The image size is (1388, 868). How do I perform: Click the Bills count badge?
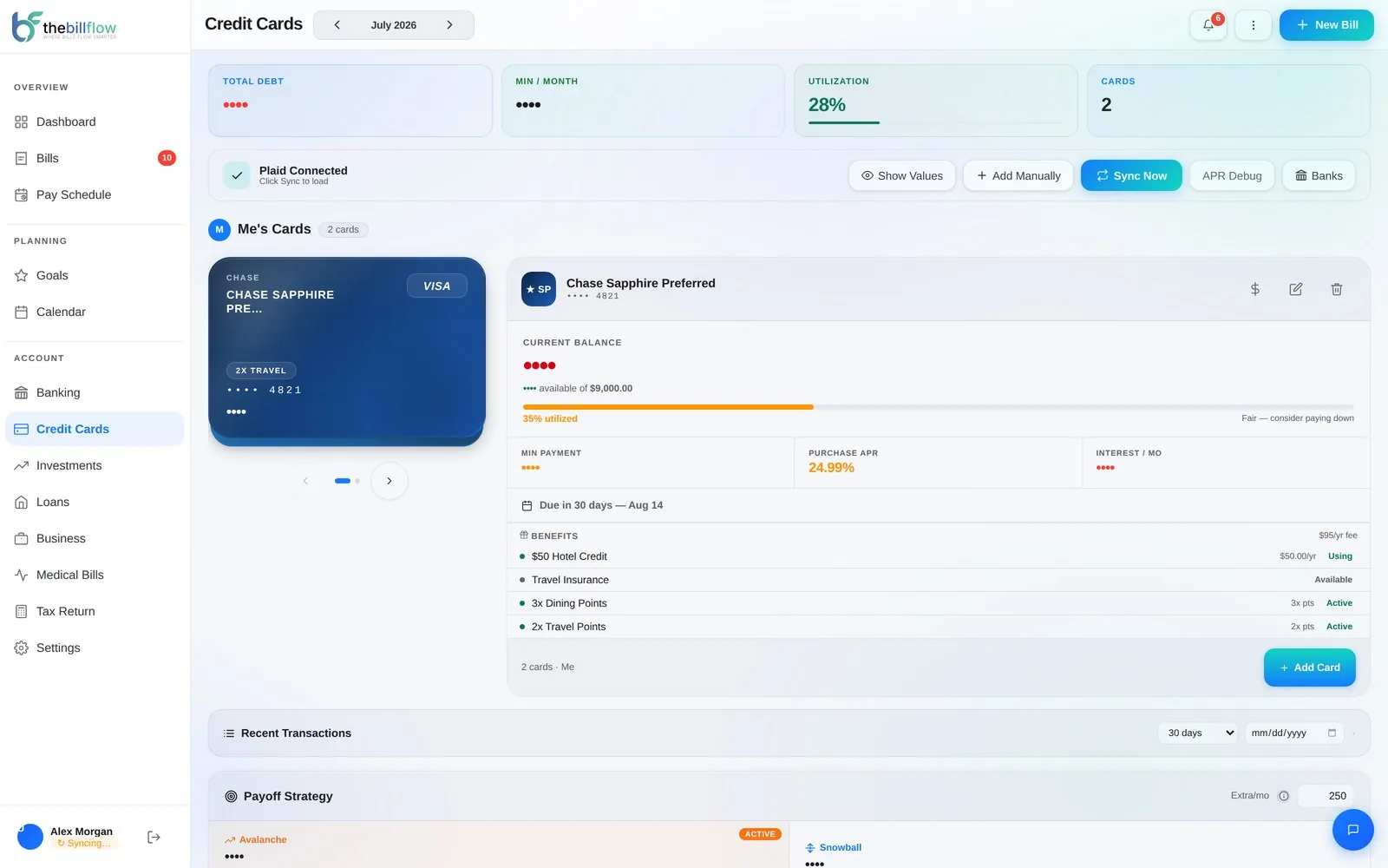[167, 158]
